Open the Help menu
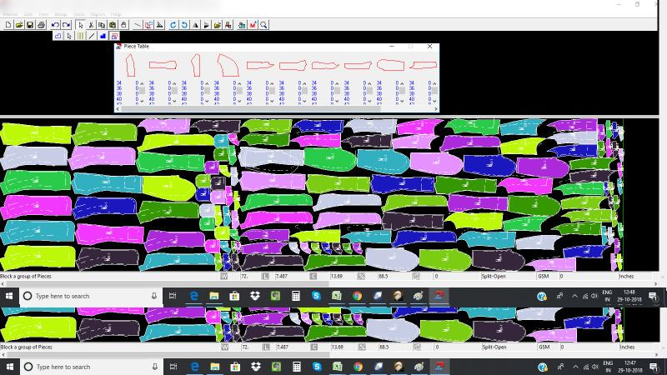The width and height of the screenshot is (667, 375). click(116, 14)
